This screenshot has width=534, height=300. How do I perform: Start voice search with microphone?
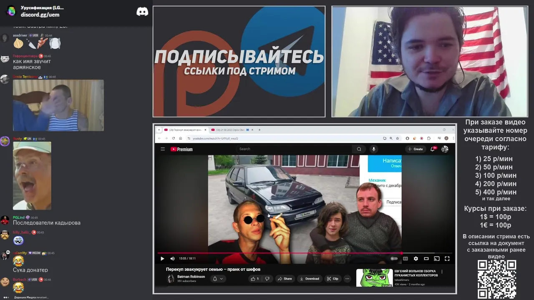(x=374, y=149)
